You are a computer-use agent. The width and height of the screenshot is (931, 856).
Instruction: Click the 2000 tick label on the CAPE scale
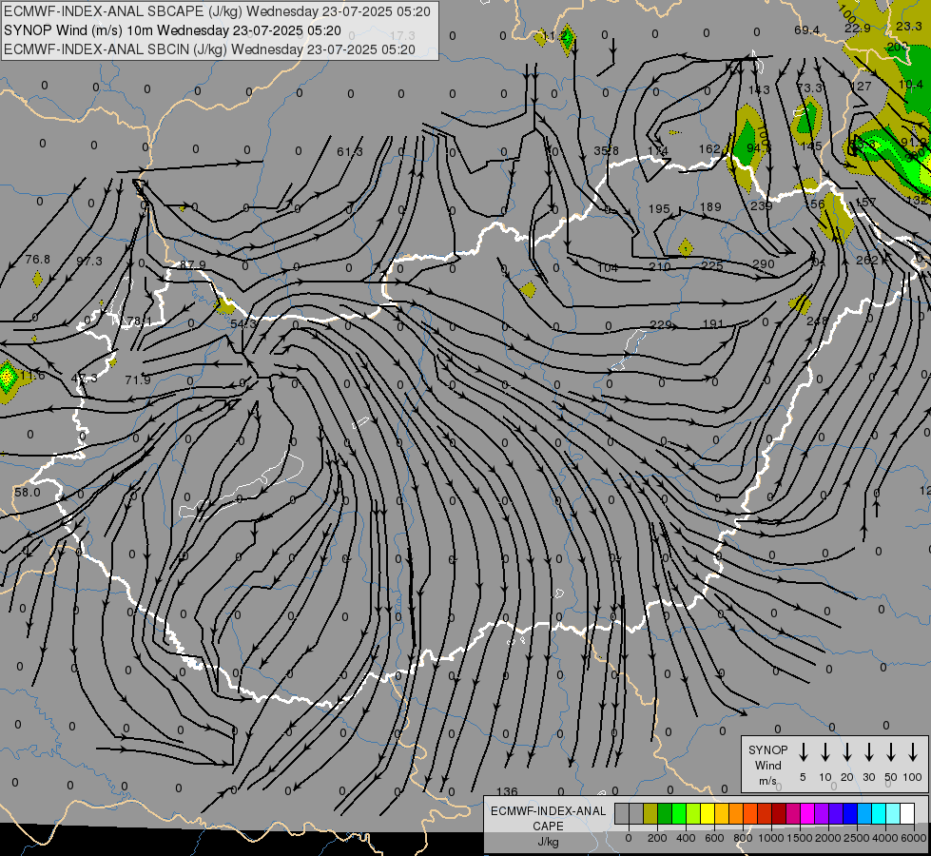pyautogui.click(x=827, y=838)
